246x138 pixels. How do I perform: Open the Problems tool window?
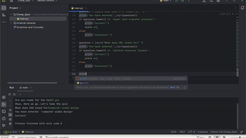3,118
